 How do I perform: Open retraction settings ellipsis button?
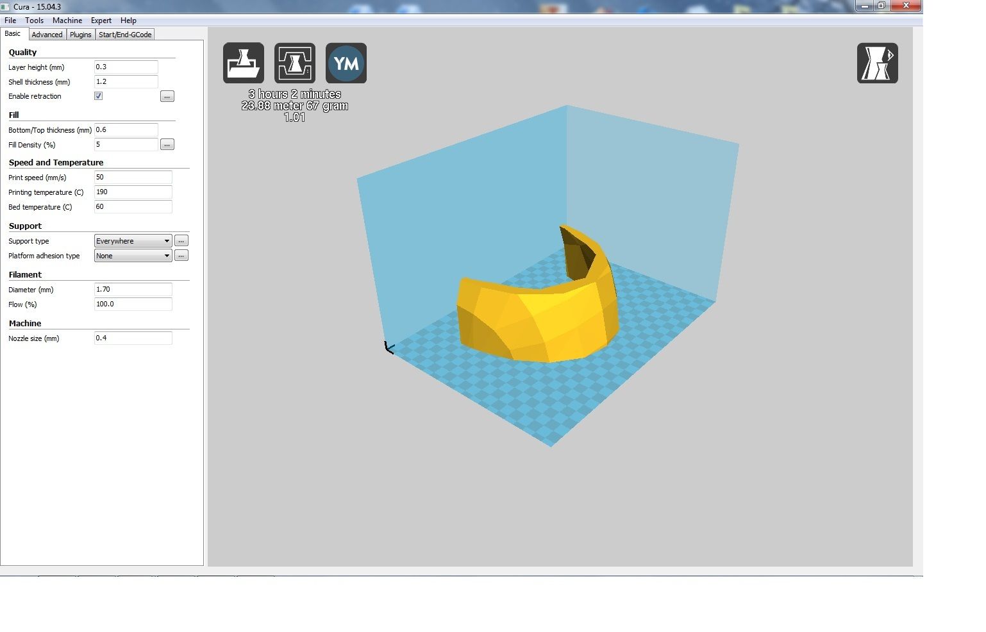(x=167, y=96)
